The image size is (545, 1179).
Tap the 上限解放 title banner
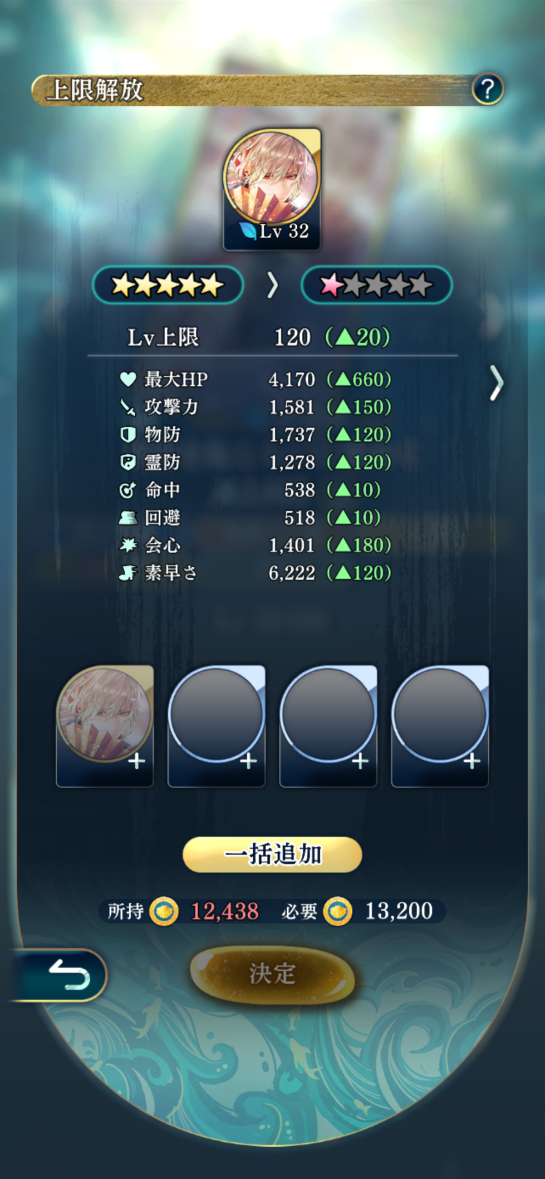coord(267,90)
